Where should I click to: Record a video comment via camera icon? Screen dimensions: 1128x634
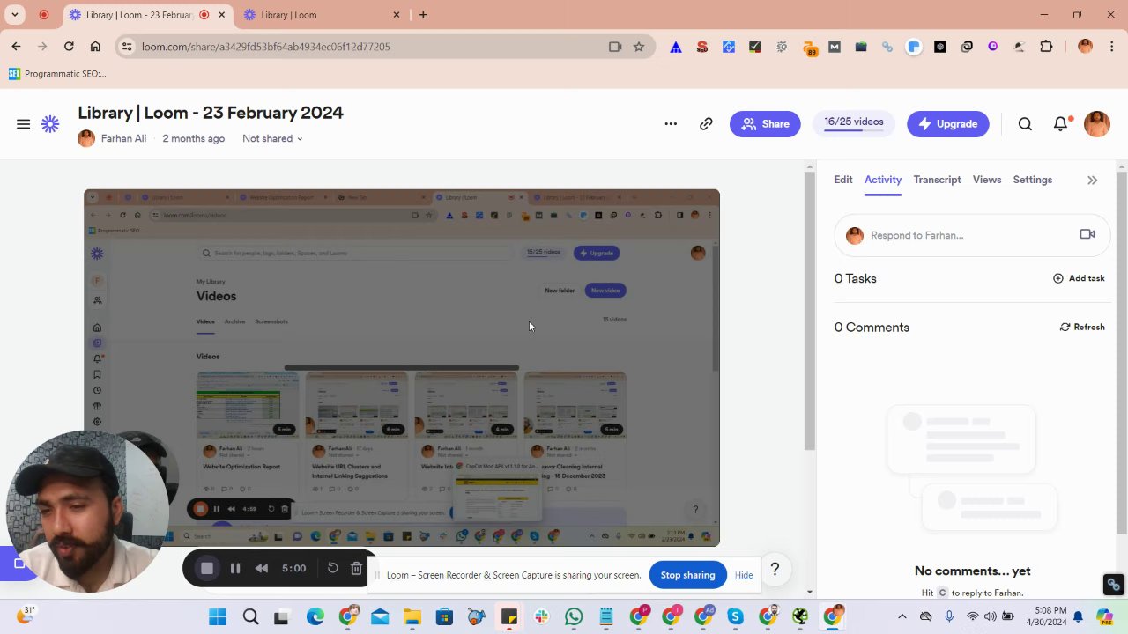(x=1087, y=234)
